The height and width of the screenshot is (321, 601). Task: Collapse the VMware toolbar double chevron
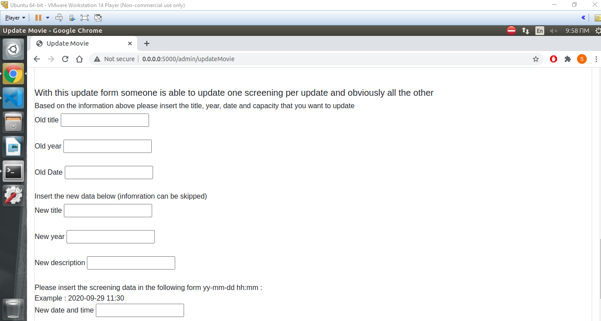pyautogui.click(x=583, y=18)
